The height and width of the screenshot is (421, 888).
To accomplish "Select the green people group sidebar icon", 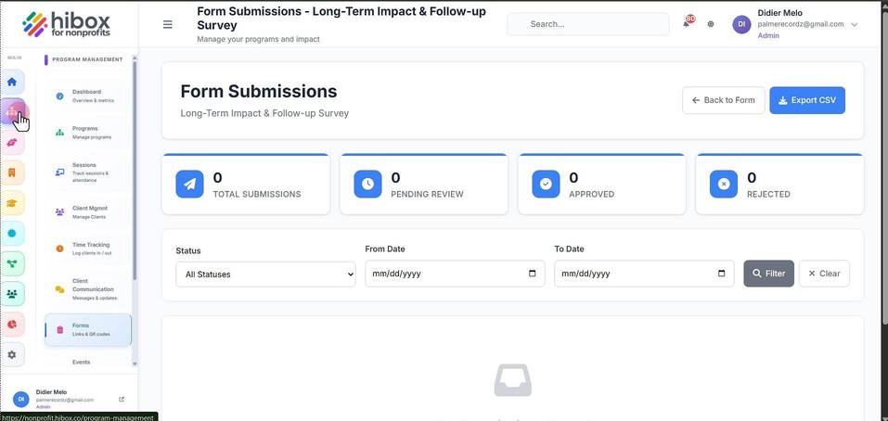I will [x=12, y=294].
